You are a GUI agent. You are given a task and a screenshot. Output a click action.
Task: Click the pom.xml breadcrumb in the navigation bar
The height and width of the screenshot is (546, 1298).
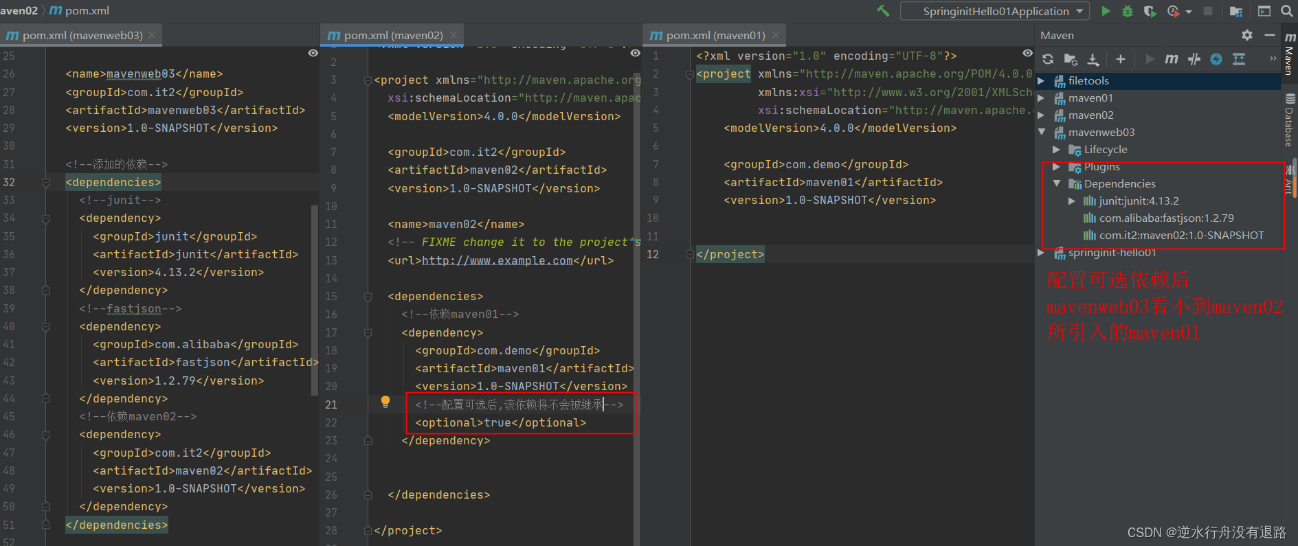coord(80,10)
